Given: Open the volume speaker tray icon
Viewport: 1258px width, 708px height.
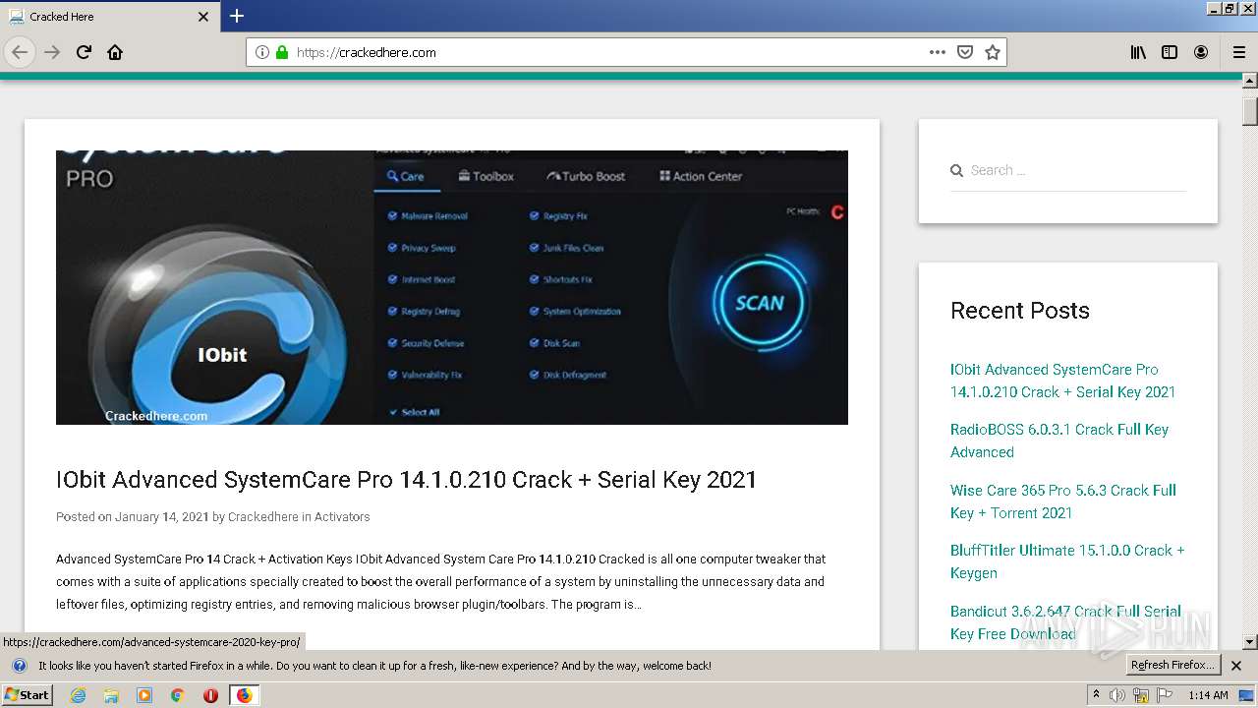Looking at the screenshot, I should (x=1117, y=695).
